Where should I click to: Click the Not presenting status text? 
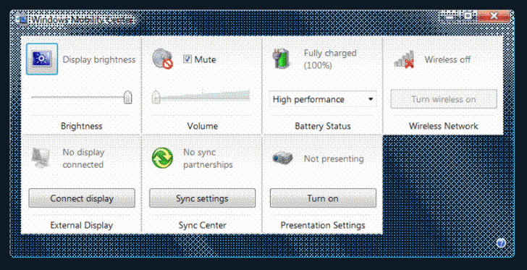[334, 159]
